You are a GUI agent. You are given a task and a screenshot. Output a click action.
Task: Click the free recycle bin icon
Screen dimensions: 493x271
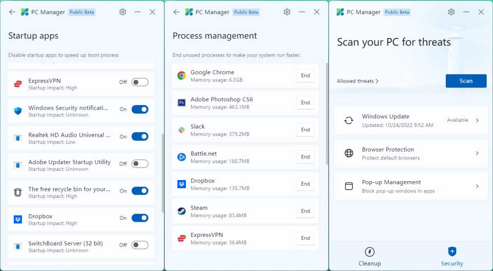coord(18,192)
